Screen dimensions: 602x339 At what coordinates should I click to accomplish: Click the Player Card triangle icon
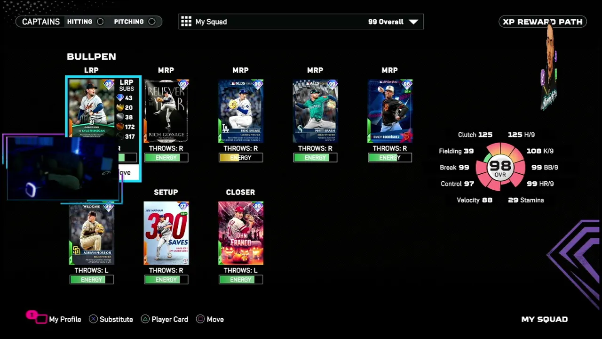145,319
